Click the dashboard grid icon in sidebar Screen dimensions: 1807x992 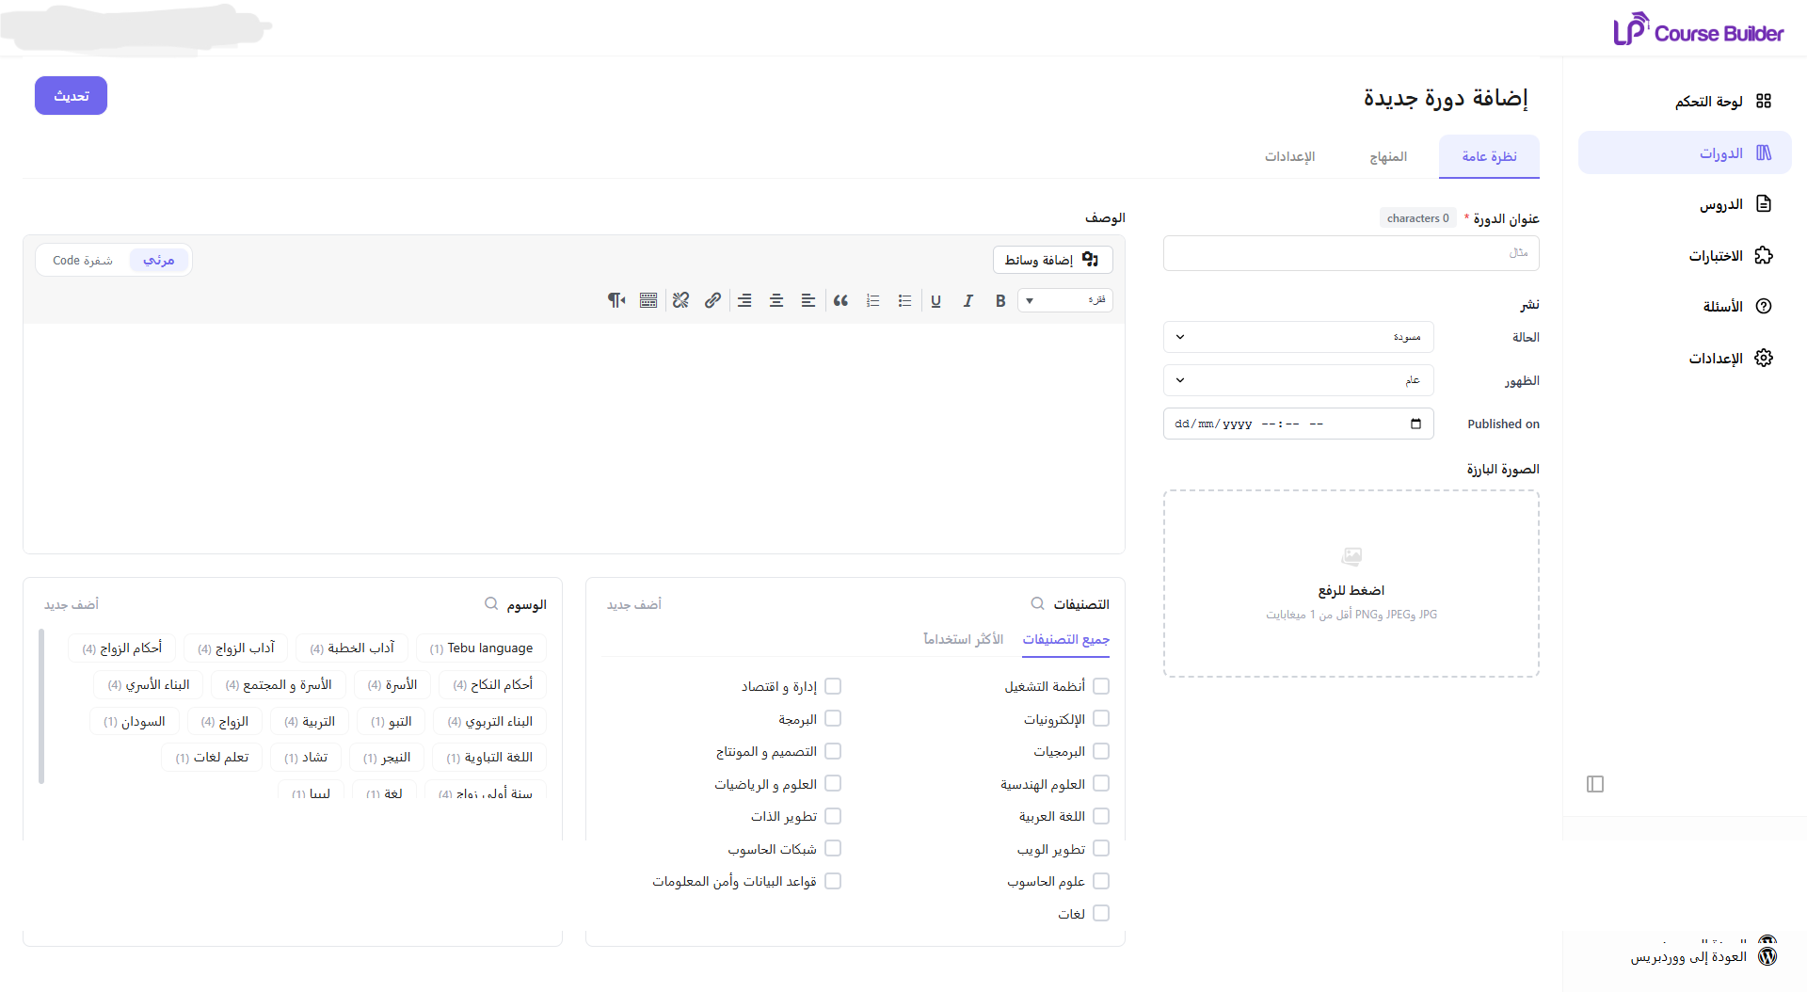click(x=1764, y=101)
